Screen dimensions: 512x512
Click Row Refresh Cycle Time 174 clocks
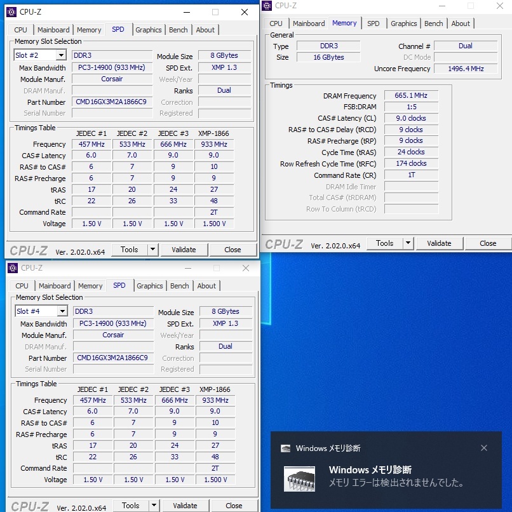coord(411,163)
